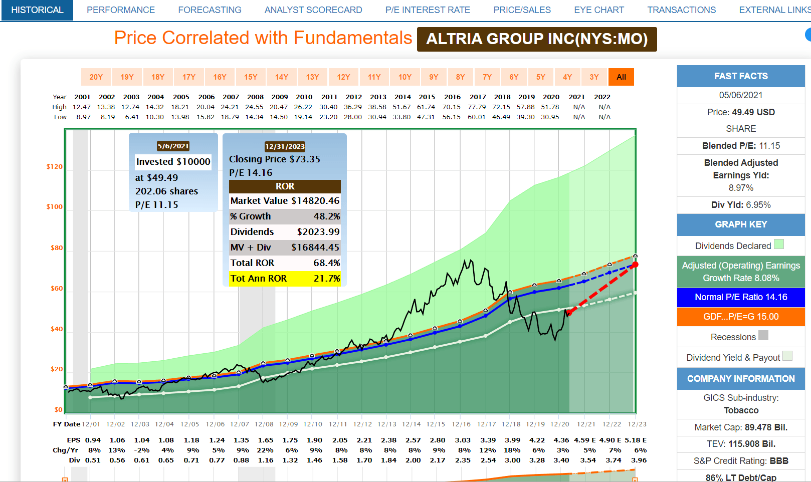Viewport: 811px width, 482px height.
Task: Click the 5.18 E EPS estimate
Action: 636,440
